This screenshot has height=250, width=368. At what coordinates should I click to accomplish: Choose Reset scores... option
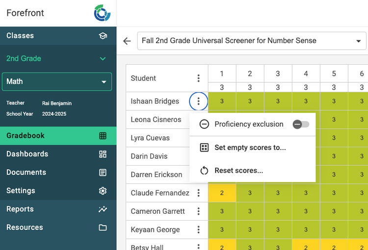pyautogui.click(x=253, y=171)
